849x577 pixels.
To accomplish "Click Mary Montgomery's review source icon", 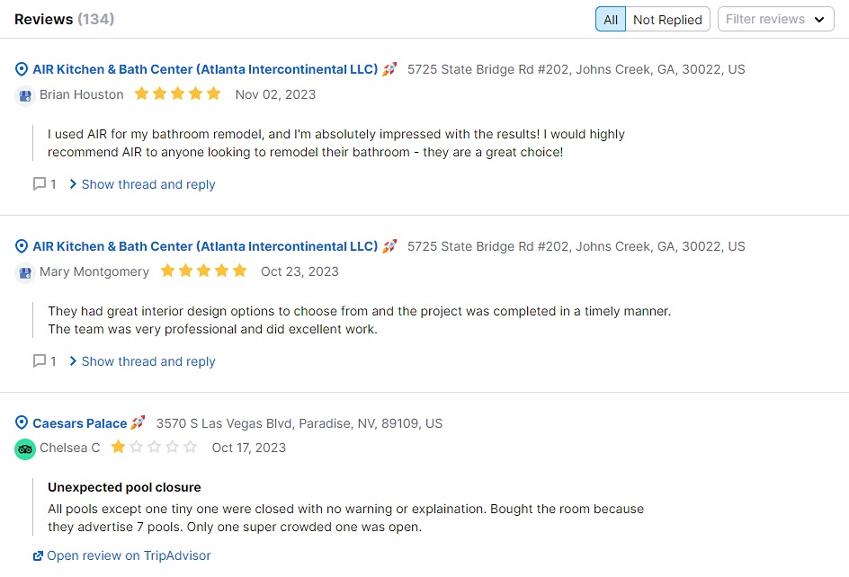I will click(24, 272).
